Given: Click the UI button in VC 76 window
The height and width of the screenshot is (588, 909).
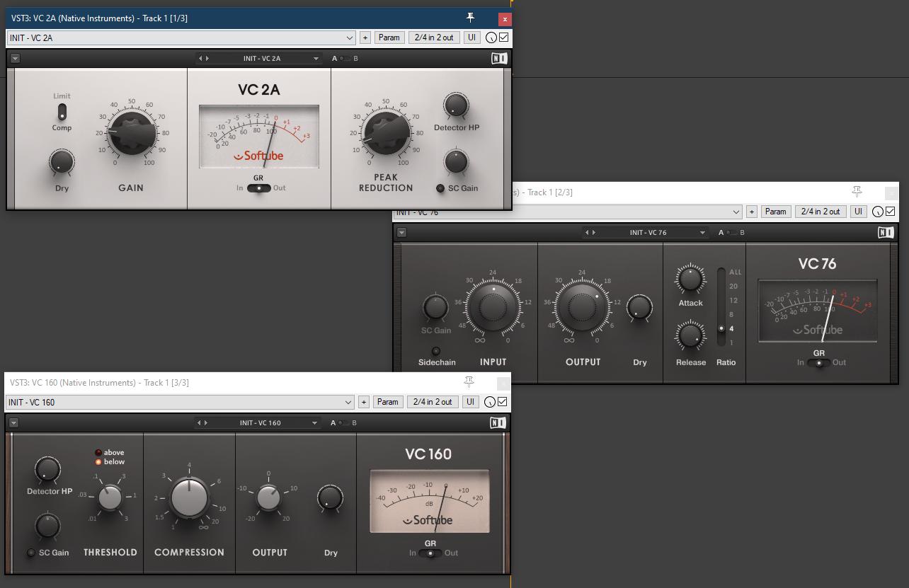Looking at the screenshot, I should pos(858,212).
